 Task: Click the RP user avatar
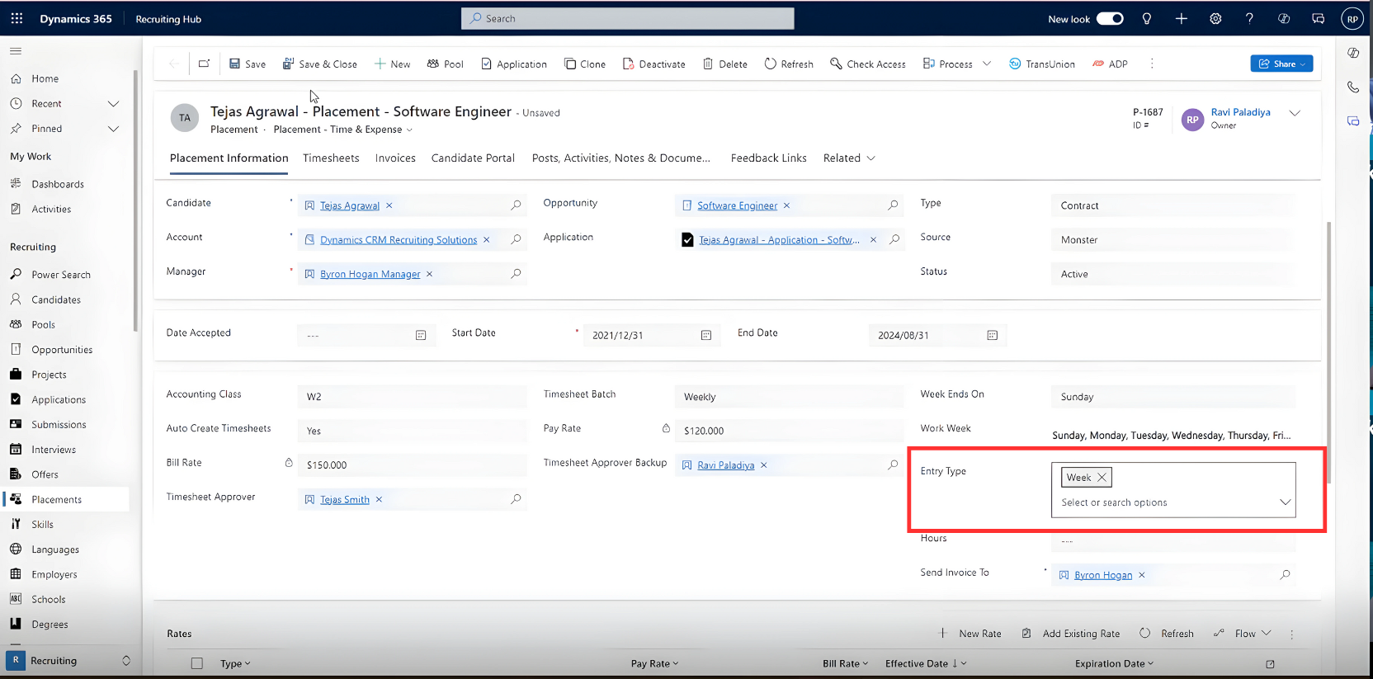(x=1352, y=19)
